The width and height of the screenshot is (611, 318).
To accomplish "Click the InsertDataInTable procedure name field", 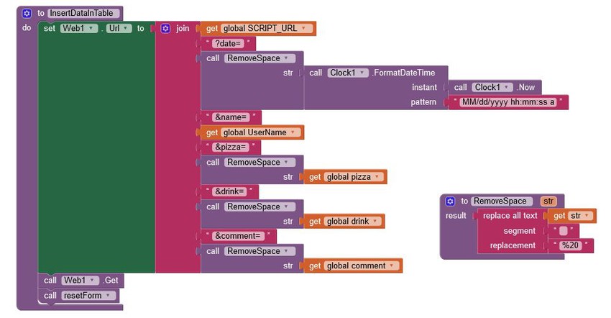I will tap(83, 13).
